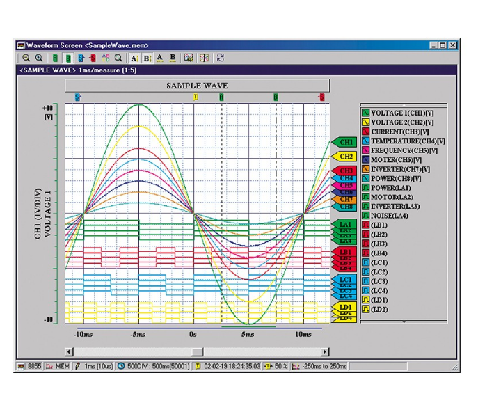This screenshot has width=478, height=412.
Task: Select the A cursor toolbar icon
Action: (134, 58)
